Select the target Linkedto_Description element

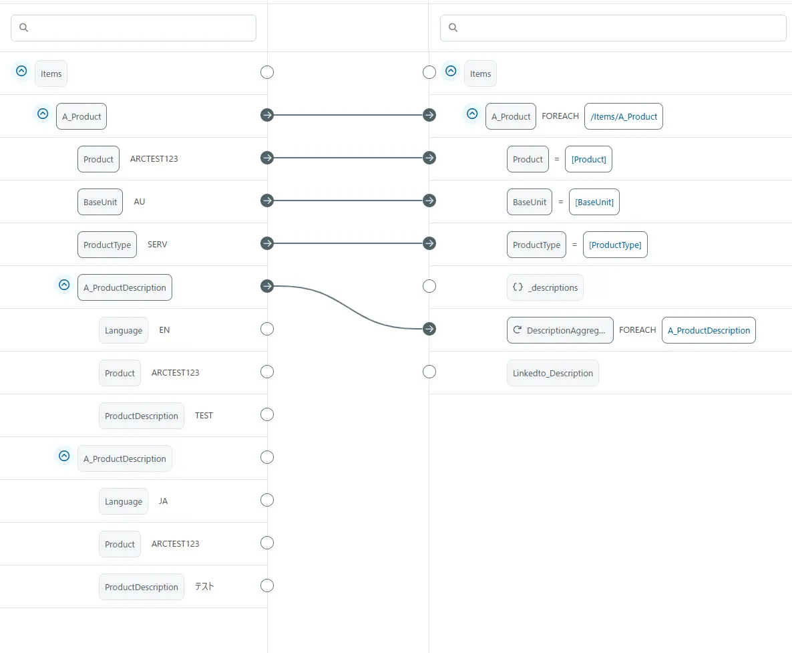(552, 373)
